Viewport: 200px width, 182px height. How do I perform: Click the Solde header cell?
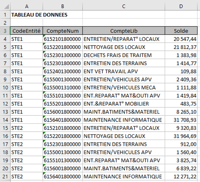point(181,31)
